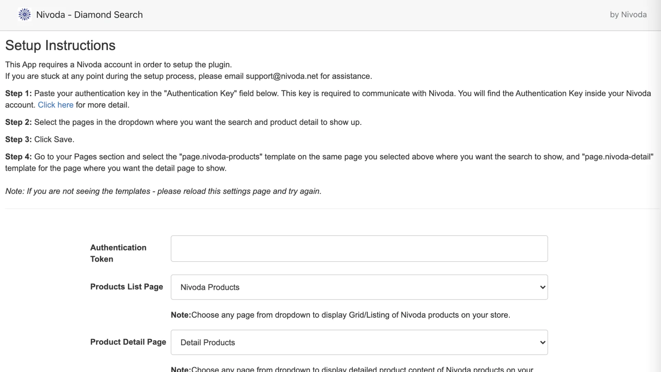Click the bold "Step 4:" label
This screenshot has height=372, width=661.
18,157
